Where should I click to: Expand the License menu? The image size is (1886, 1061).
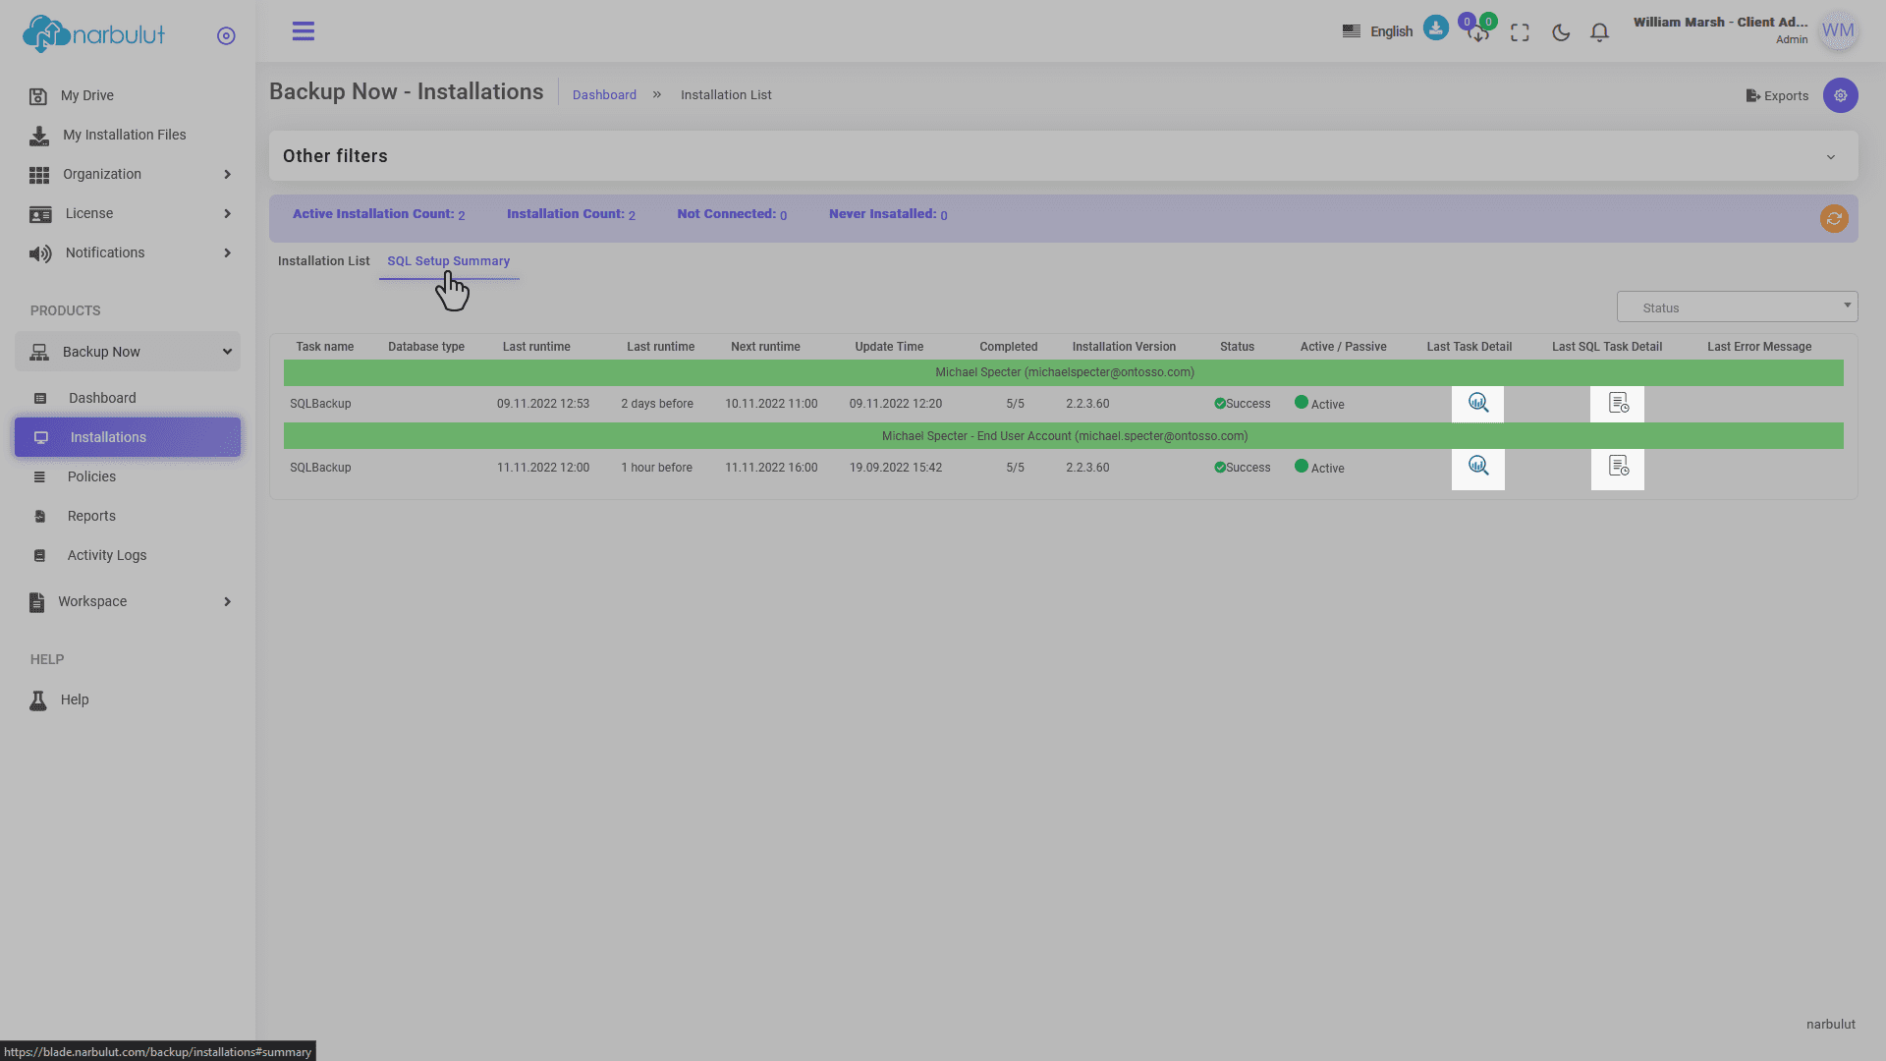click(128, 213)
